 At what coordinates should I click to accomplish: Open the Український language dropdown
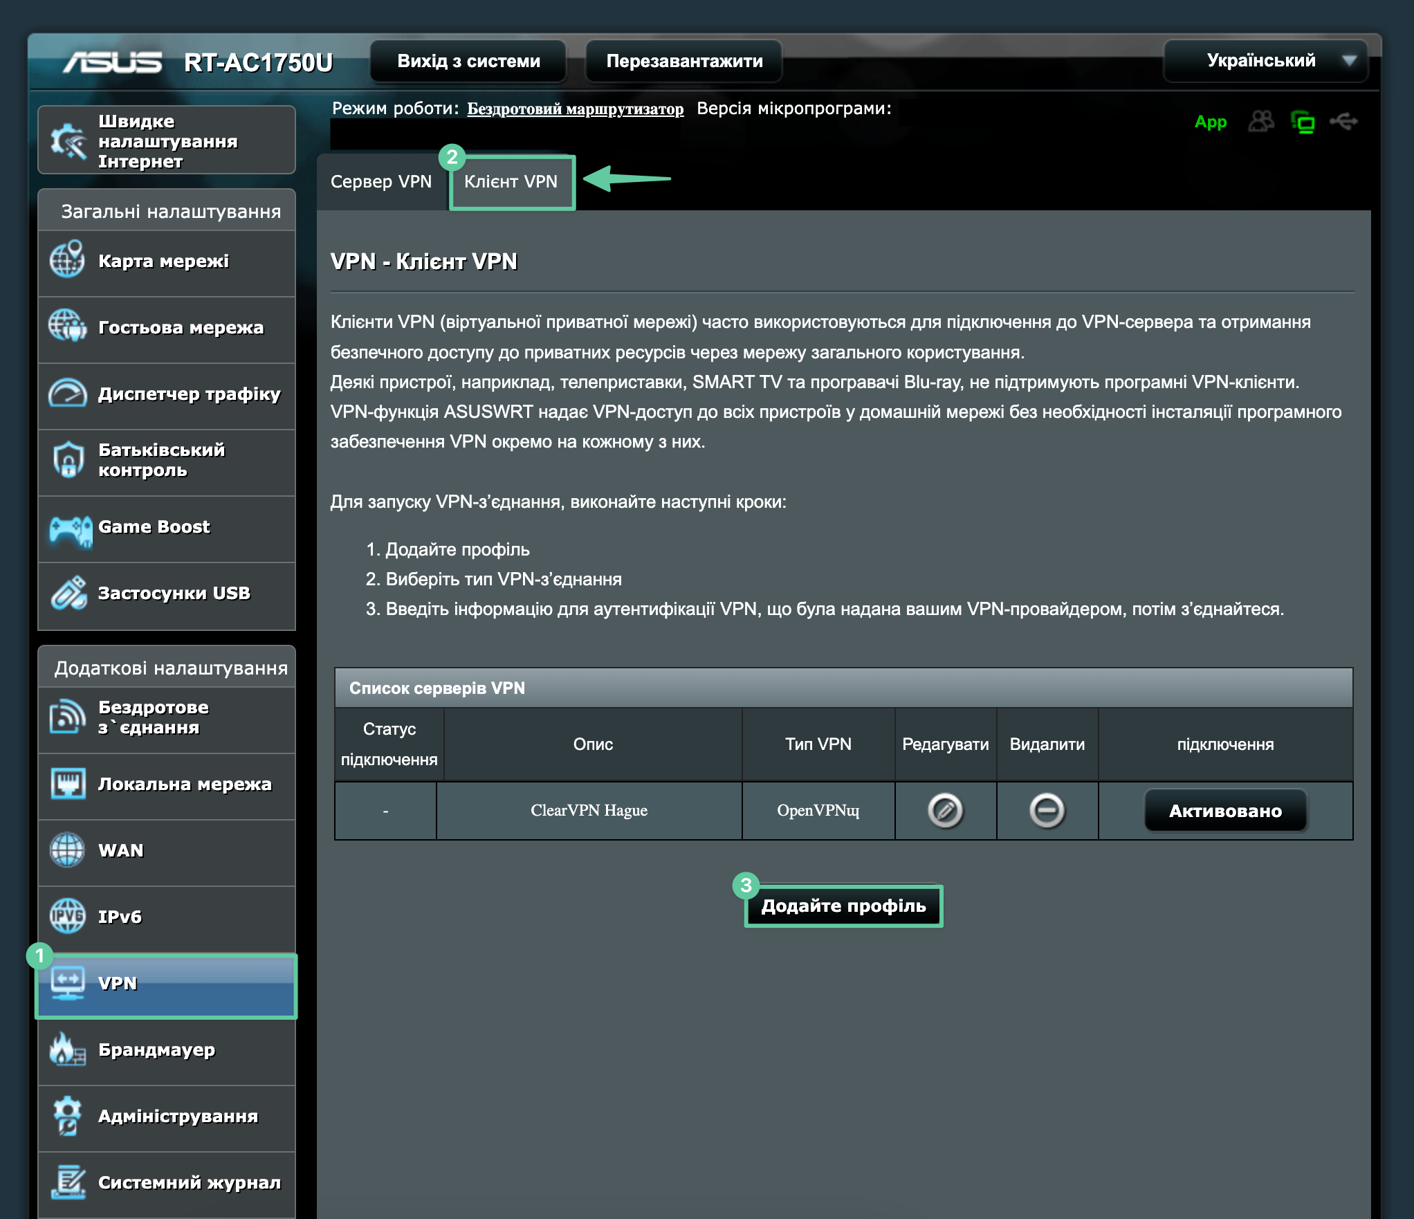coord(1265,61)
